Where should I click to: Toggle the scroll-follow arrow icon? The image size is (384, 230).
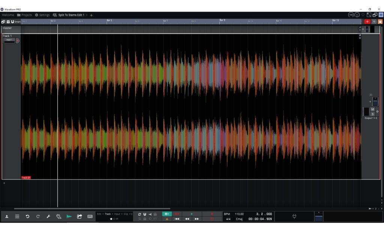[x=150, y=214]
